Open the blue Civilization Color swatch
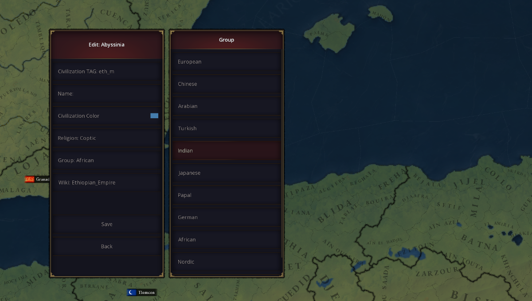The height and width of the screenshot is (301, 532). 154,116
